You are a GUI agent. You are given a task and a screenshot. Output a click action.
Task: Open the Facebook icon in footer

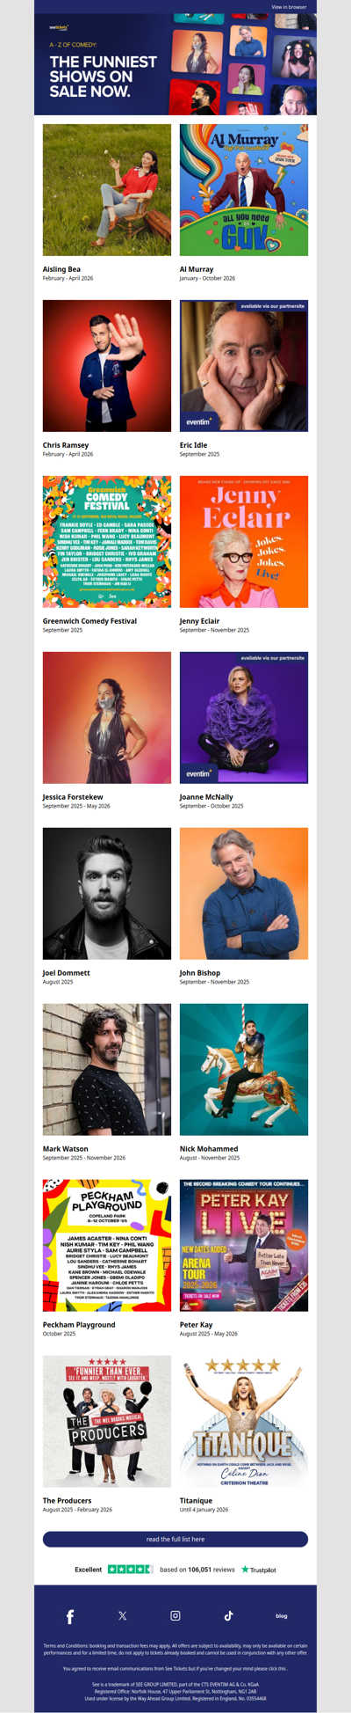(x=70, y=1616)
